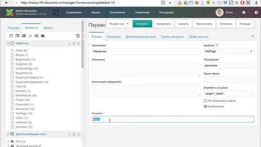Click Помощь! button

245,24
